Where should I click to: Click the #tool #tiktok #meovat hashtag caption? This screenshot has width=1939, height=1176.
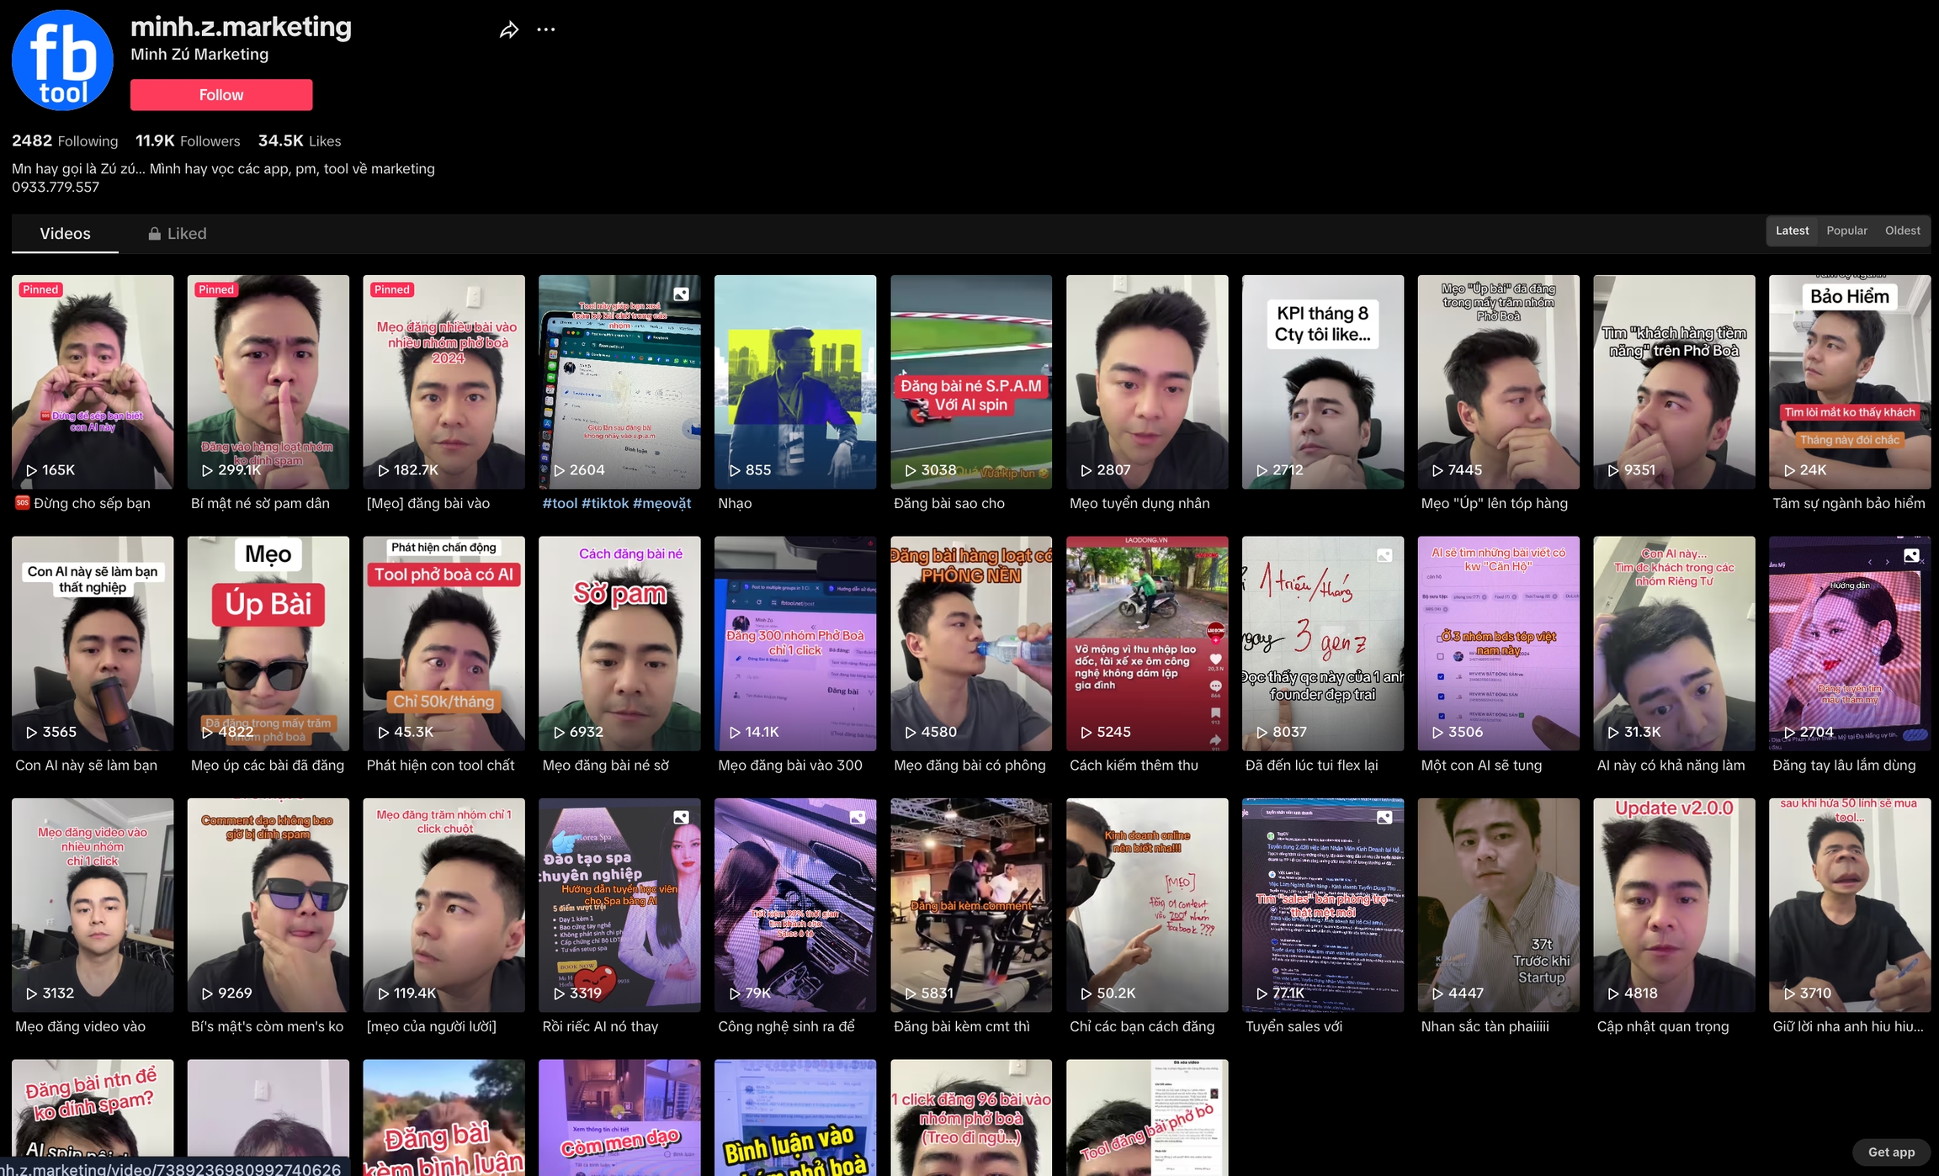click(x=616, y=503)
